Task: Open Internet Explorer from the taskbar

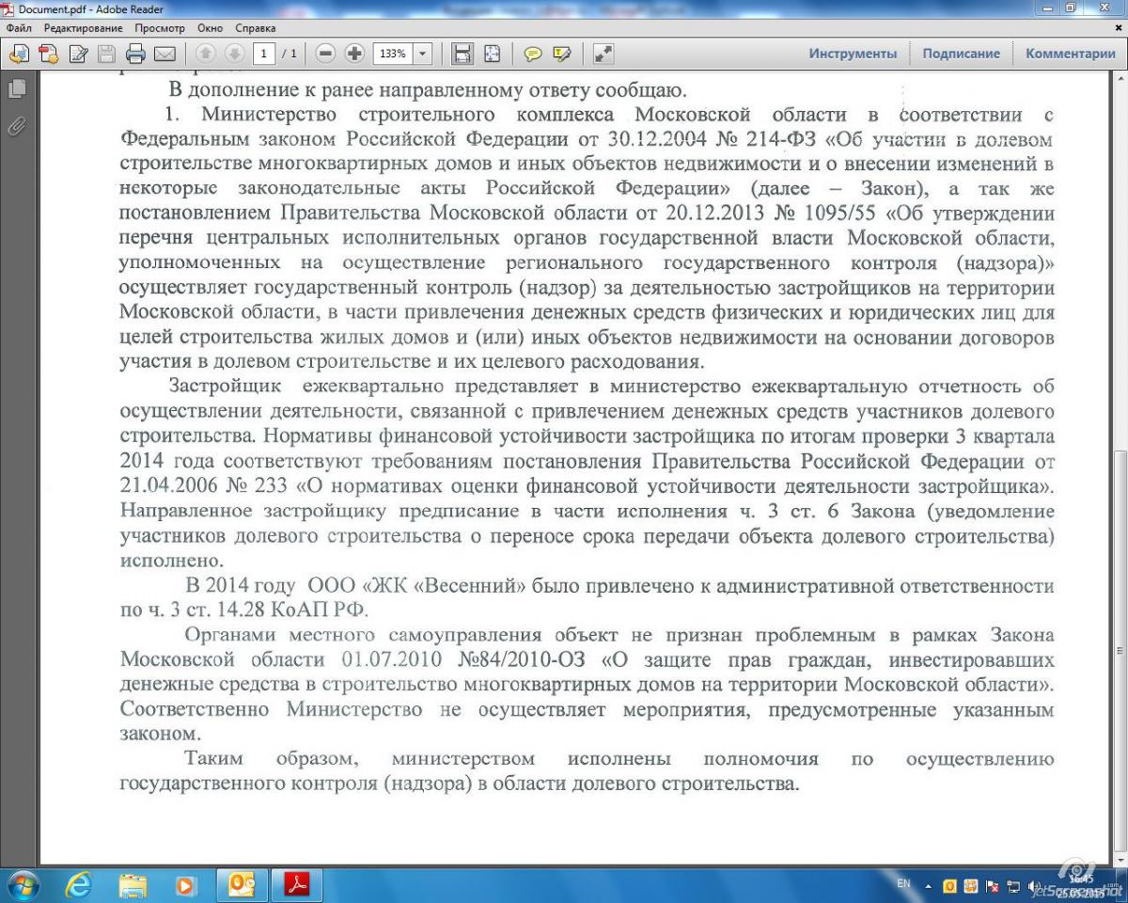Action: tap(78, 884)
